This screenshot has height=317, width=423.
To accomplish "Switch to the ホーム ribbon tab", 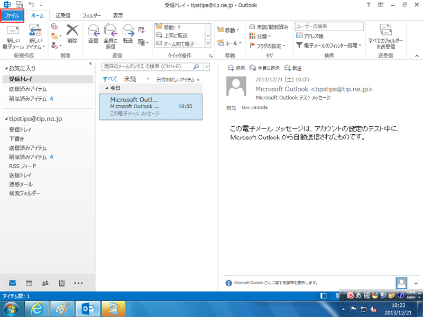I will (38, 16).
